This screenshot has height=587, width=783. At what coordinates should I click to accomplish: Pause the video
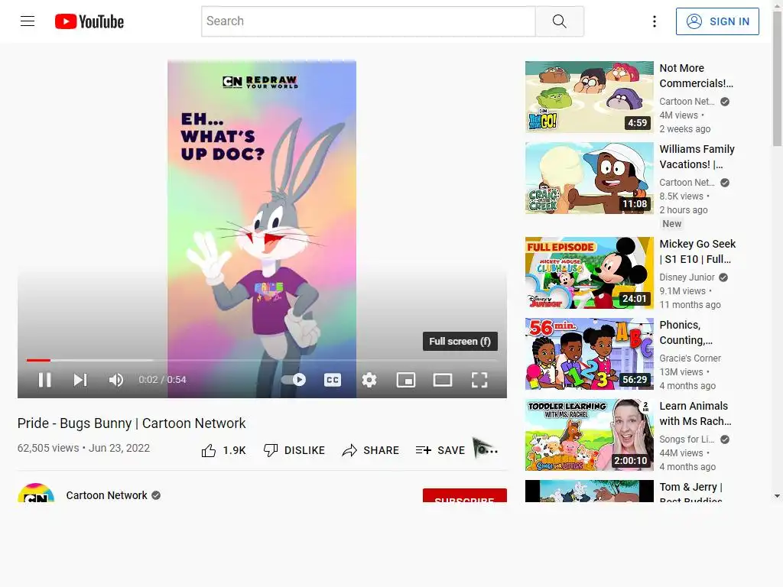coord(45,380)
